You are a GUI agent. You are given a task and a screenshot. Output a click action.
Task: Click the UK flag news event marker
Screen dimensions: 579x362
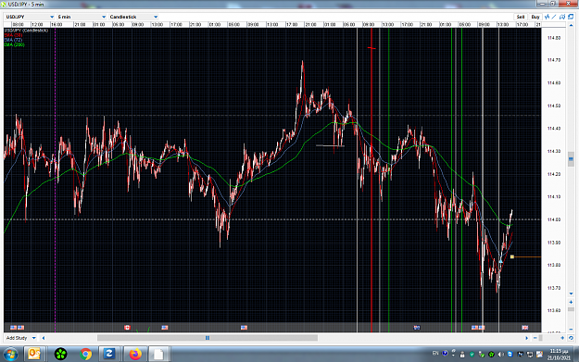524,328
